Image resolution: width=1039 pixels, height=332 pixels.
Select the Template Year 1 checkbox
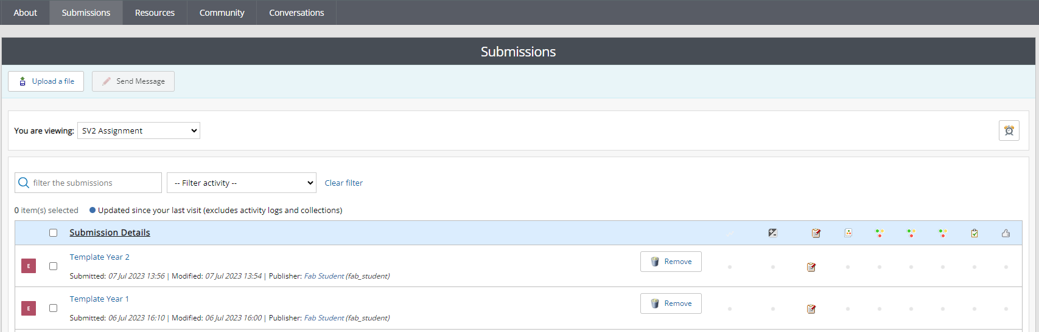click(54, 308)
